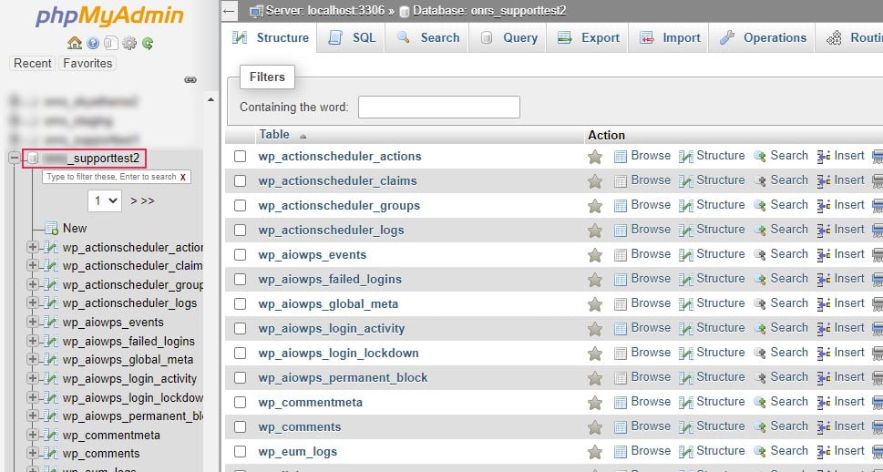Click table icon beside wp_aiowps_events in tree

(51, 323)
